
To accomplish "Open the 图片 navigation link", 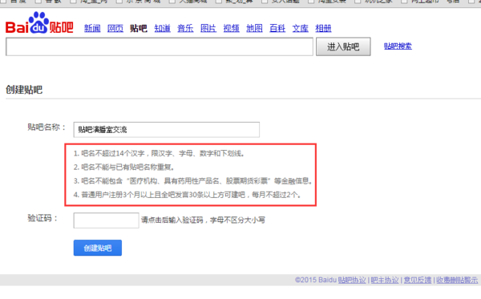I will [x=208, y=29].
